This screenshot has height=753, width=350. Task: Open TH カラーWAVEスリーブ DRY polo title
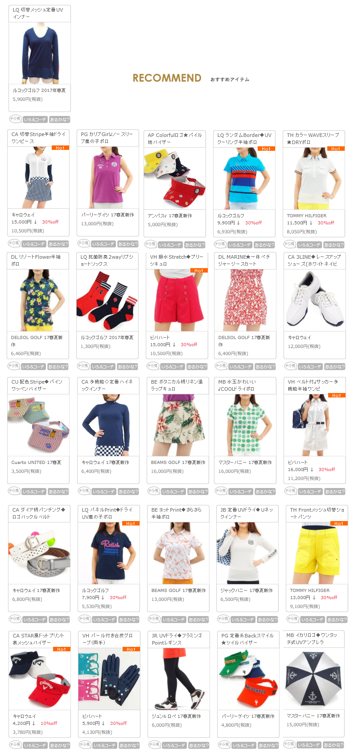tap(313, 138)
